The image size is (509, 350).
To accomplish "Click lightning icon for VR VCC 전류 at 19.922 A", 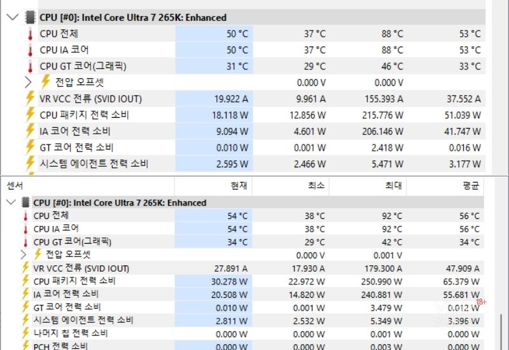I will (x=29, y=99).
